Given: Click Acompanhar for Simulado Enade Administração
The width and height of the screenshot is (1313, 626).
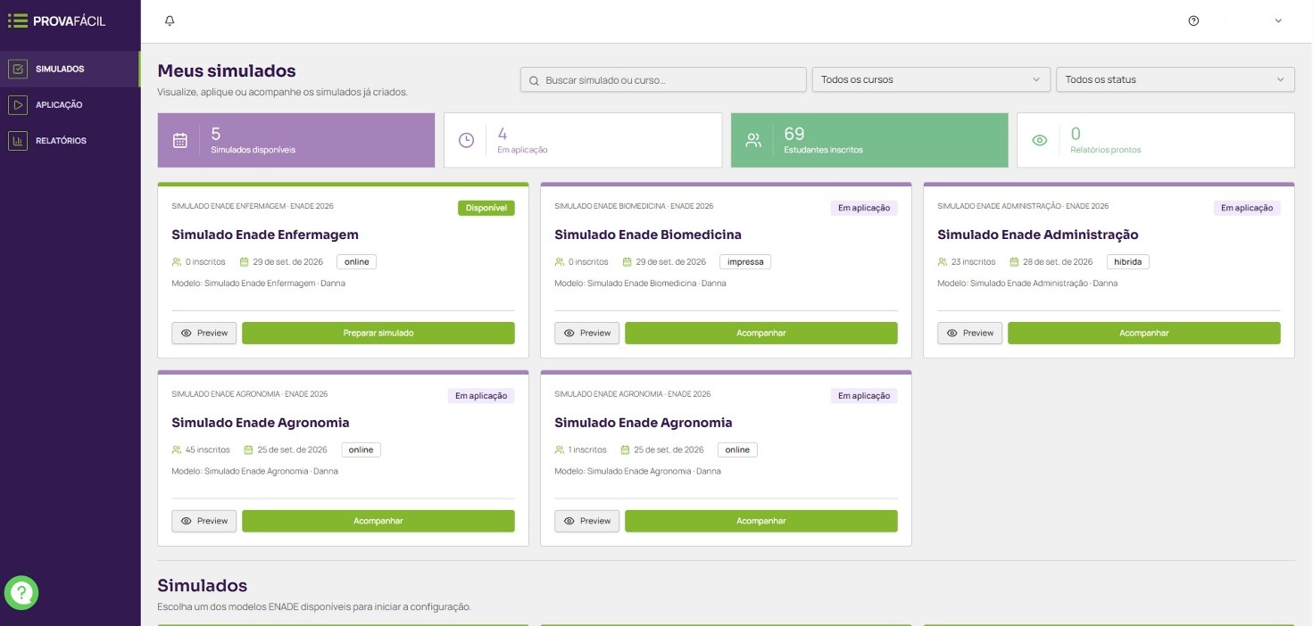Looking at the screenshot, I should pyautogui.click(x=1144, y=333).
